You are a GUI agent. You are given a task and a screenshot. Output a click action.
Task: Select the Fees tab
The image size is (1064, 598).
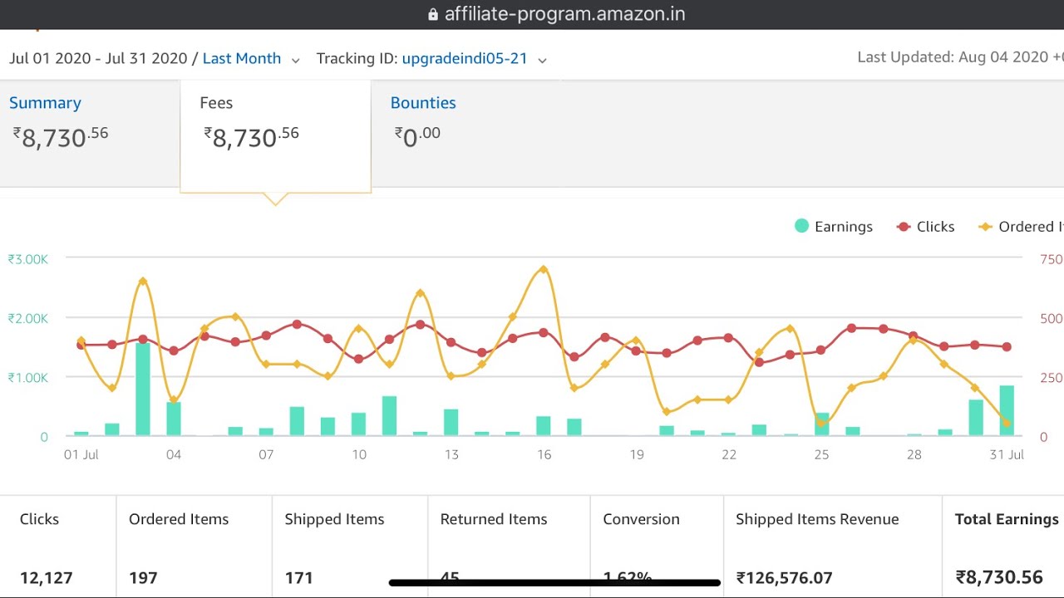click(275, 136)
